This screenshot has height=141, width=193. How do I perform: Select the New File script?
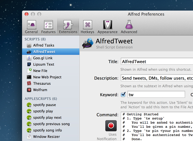click(51, 71)
